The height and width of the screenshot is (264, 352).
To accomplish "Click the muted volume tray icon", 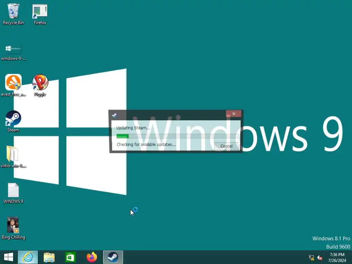I will point(320,257).
